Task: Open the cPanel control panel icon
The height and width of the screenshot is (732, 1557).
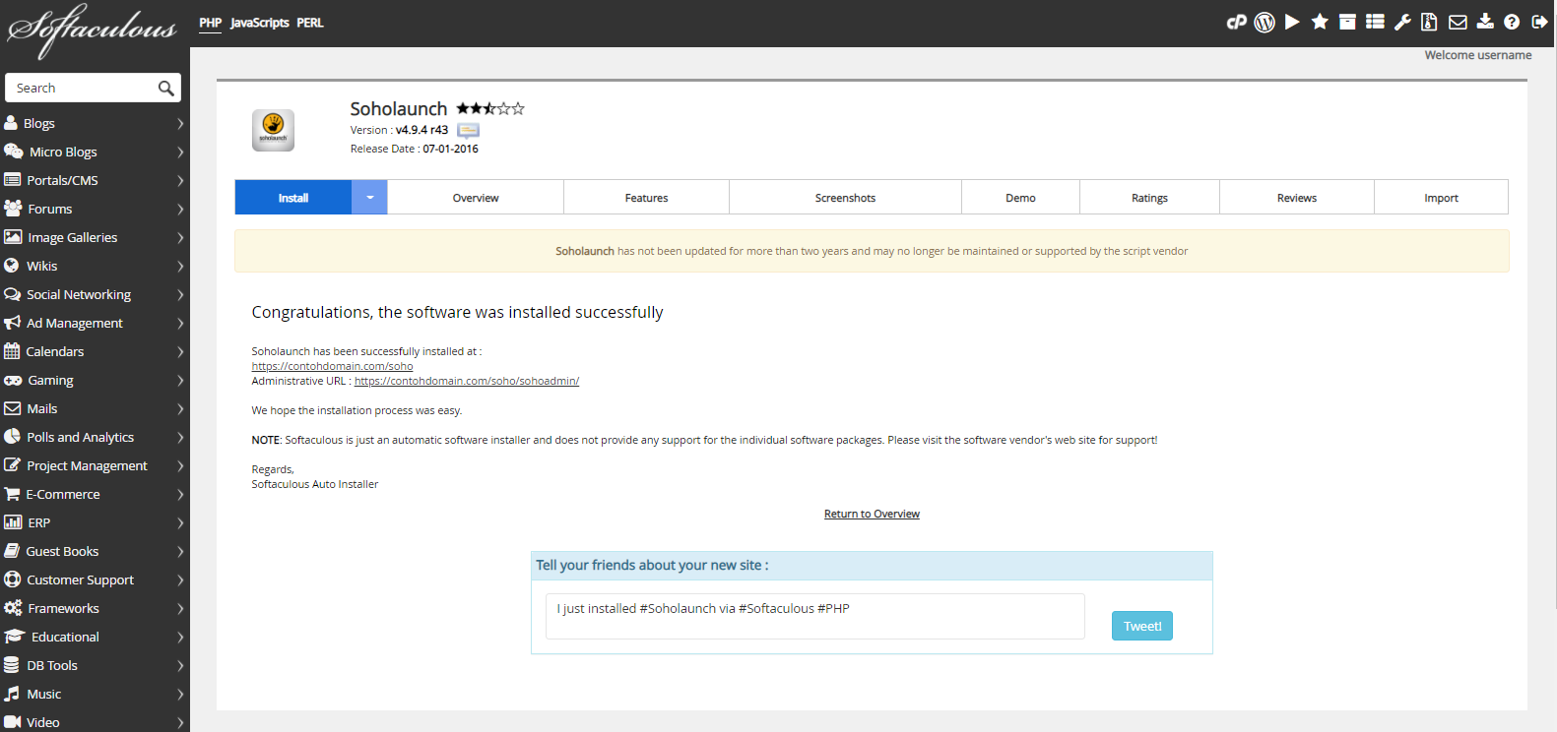Action: tap(1236, 22)
